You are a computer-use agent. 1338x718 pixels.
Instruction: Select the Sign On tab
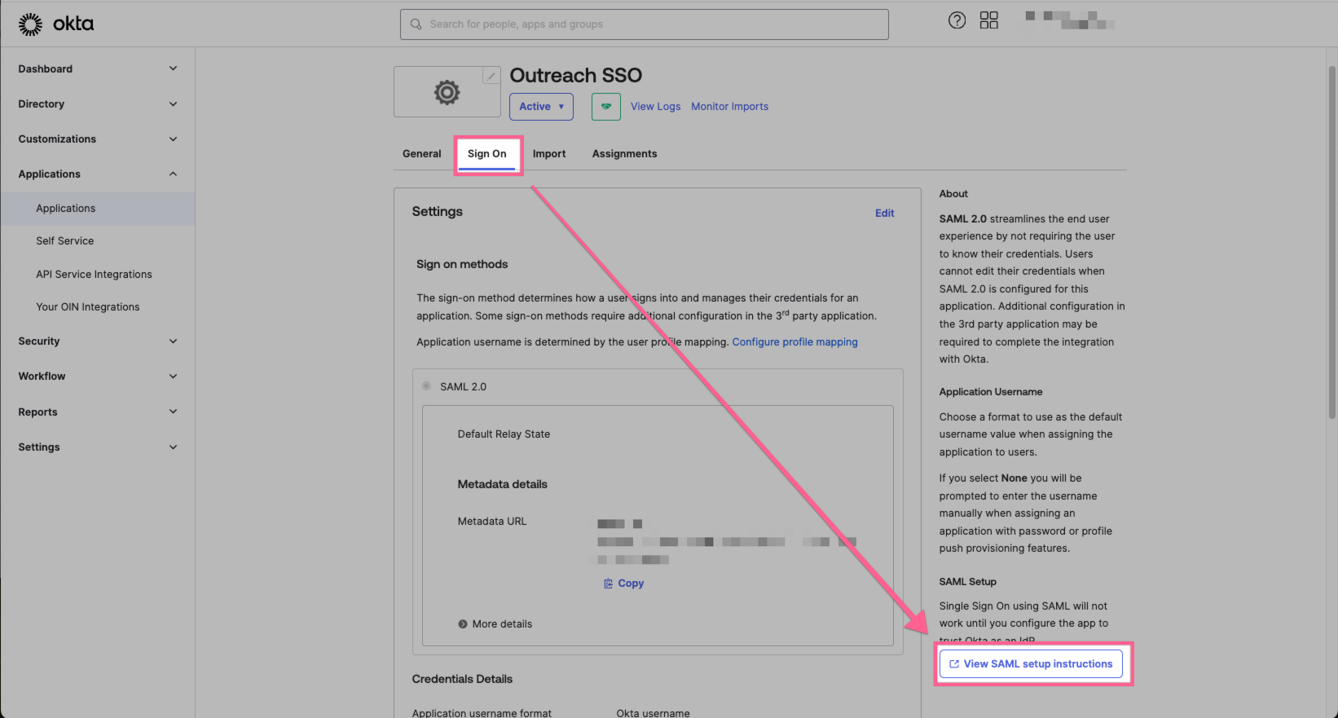click(487, 154)
